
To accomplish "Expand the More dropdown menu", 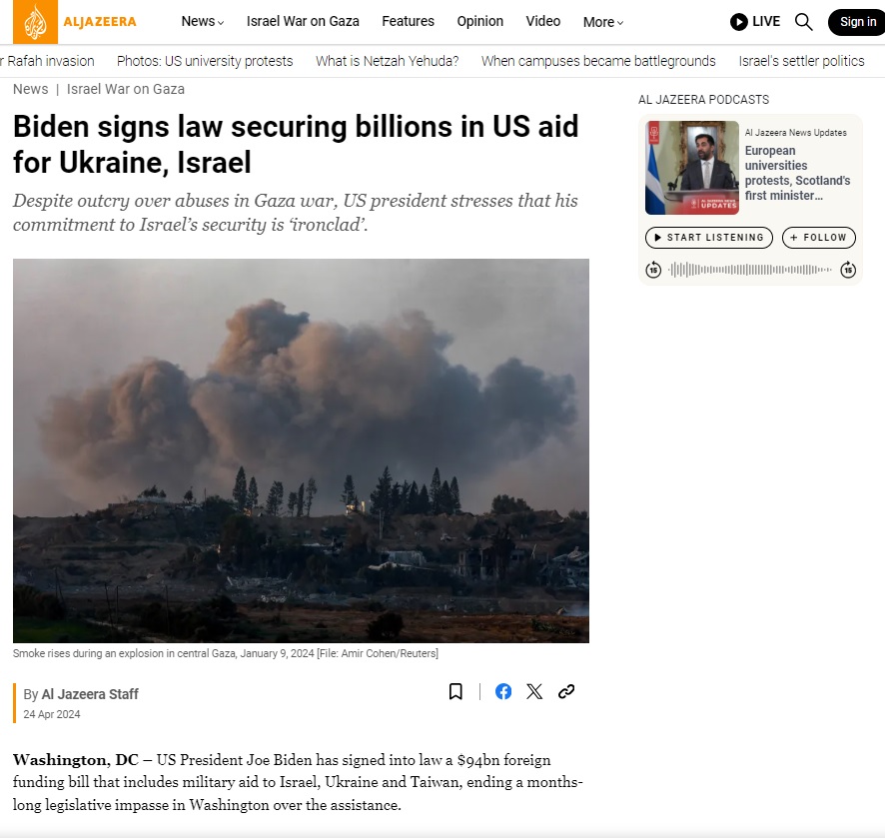I will tap(602, 22).
